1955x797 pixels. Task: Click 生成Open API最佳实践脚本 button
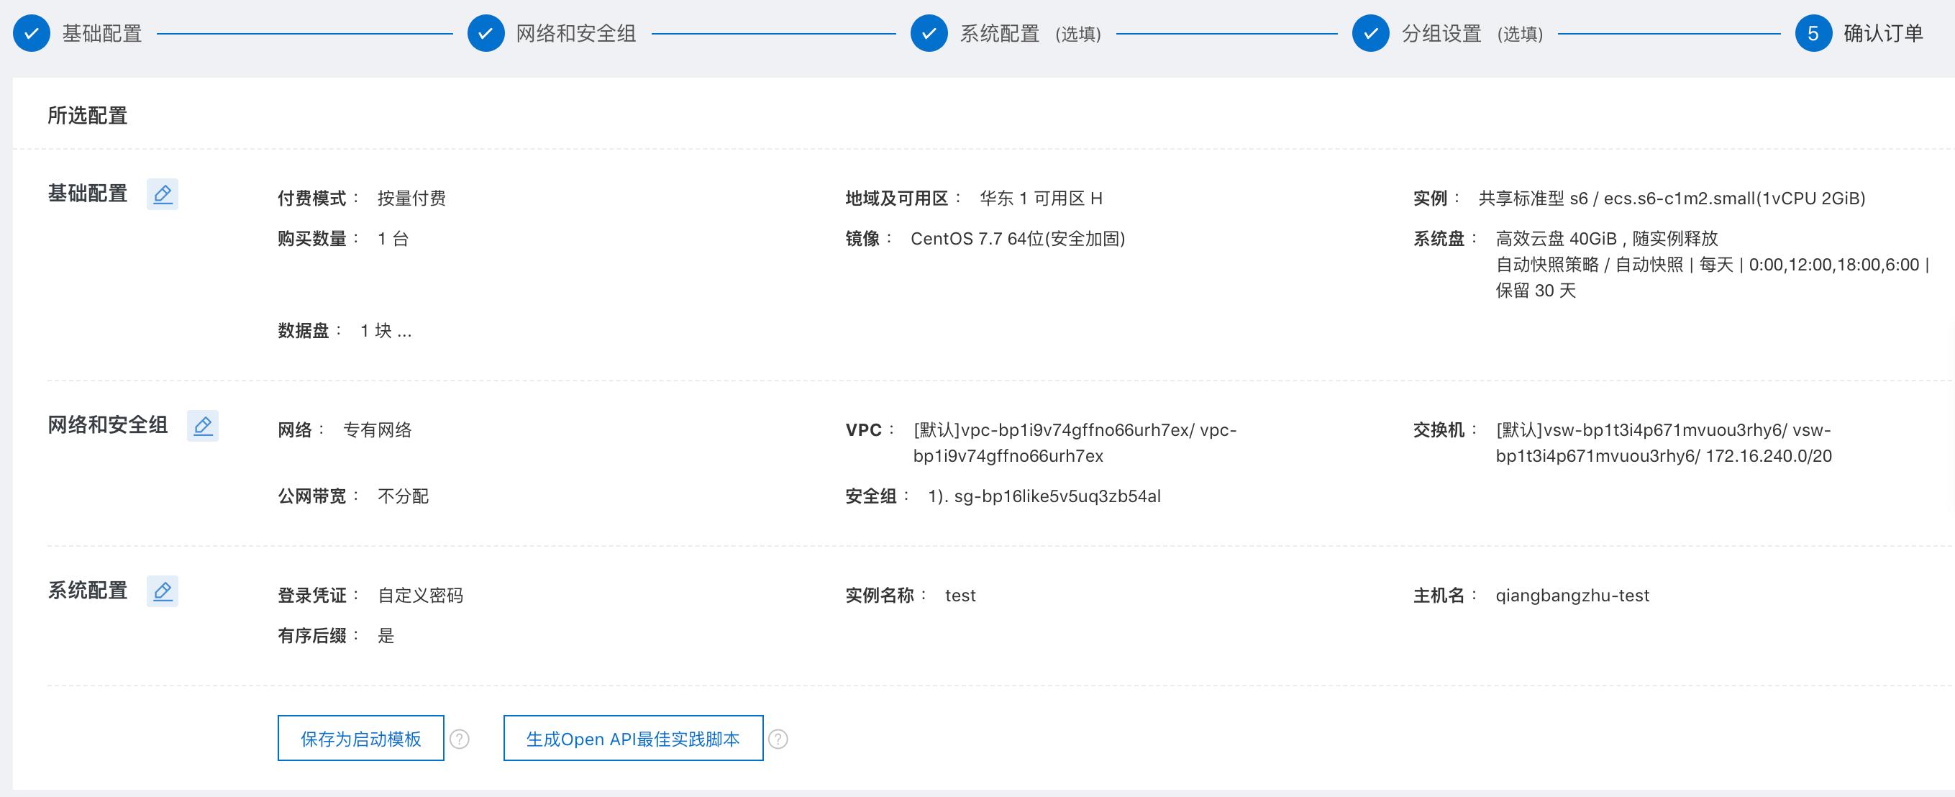tap(632, 737)
